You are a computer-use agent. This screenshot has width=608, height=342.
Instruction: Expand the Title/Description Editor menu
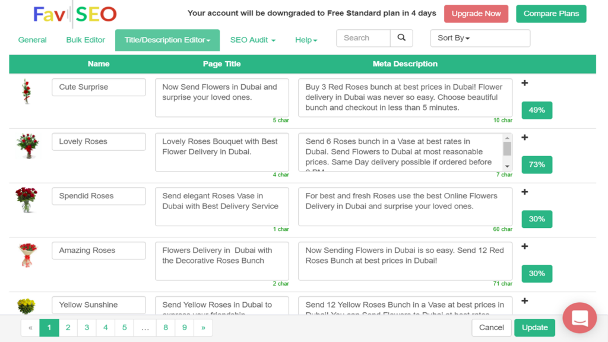tap(167, 40)
